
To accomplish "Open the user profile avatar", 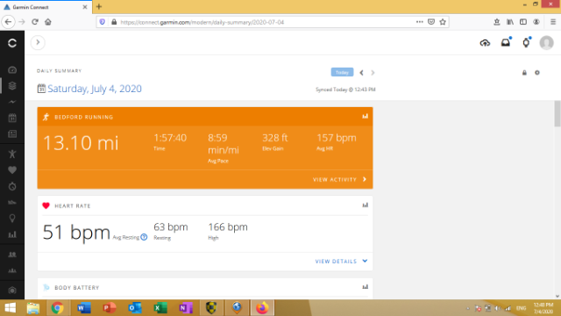I will click(546, 43).
